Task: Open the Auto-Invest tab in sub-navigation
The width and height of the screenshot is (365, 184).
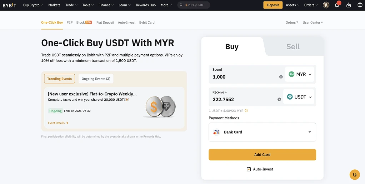Action: (x=127, y=23)
